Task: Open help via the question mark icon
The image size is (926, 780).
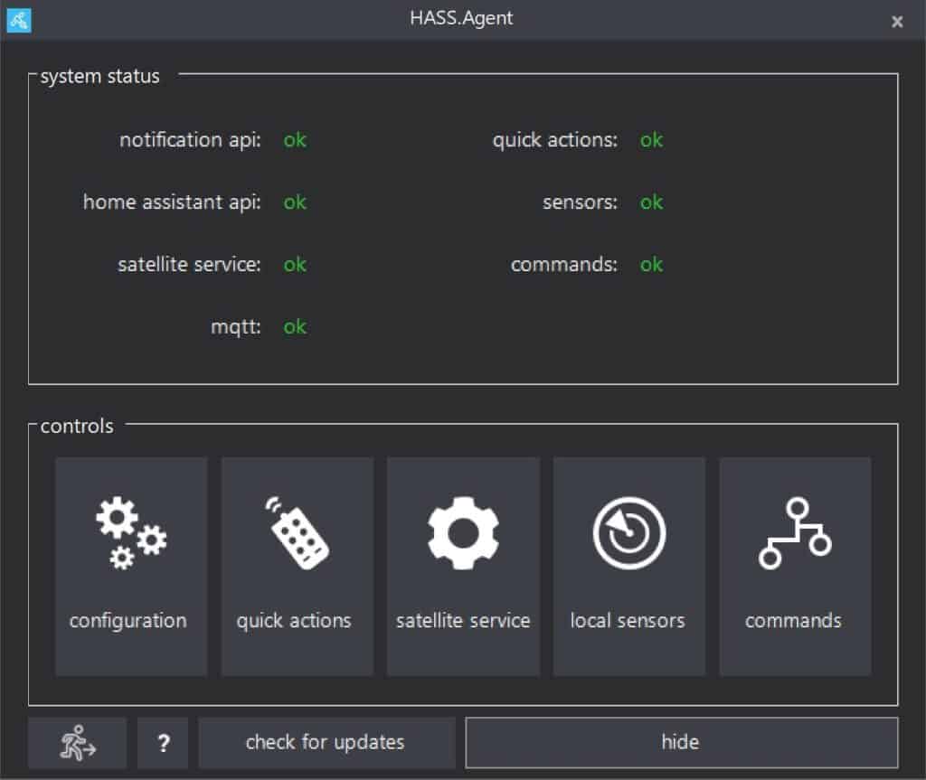Action: click(x=163, y=742)
